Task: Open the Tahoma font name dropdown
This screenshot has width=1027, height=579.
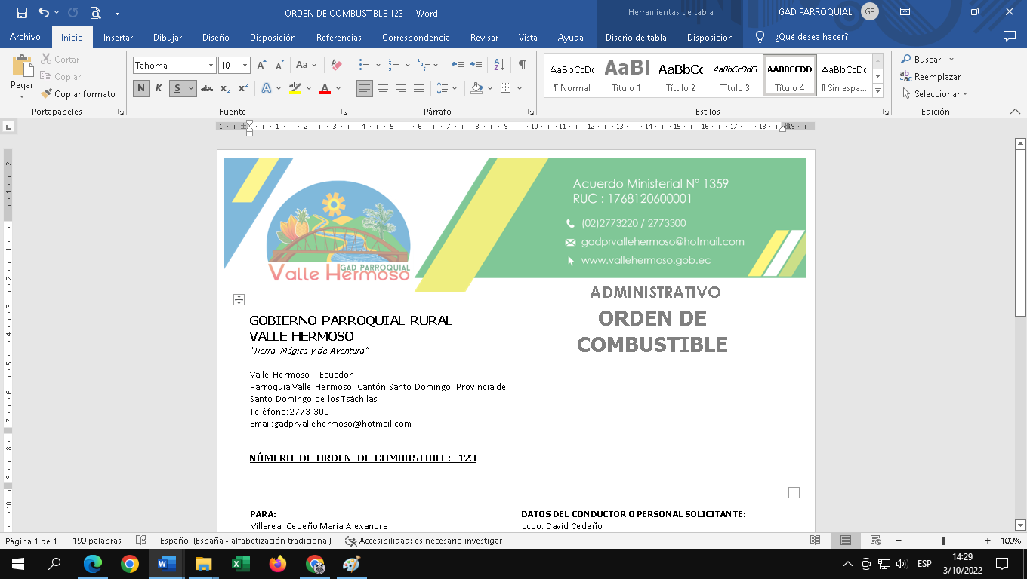Action: click(x=211, y=66)
